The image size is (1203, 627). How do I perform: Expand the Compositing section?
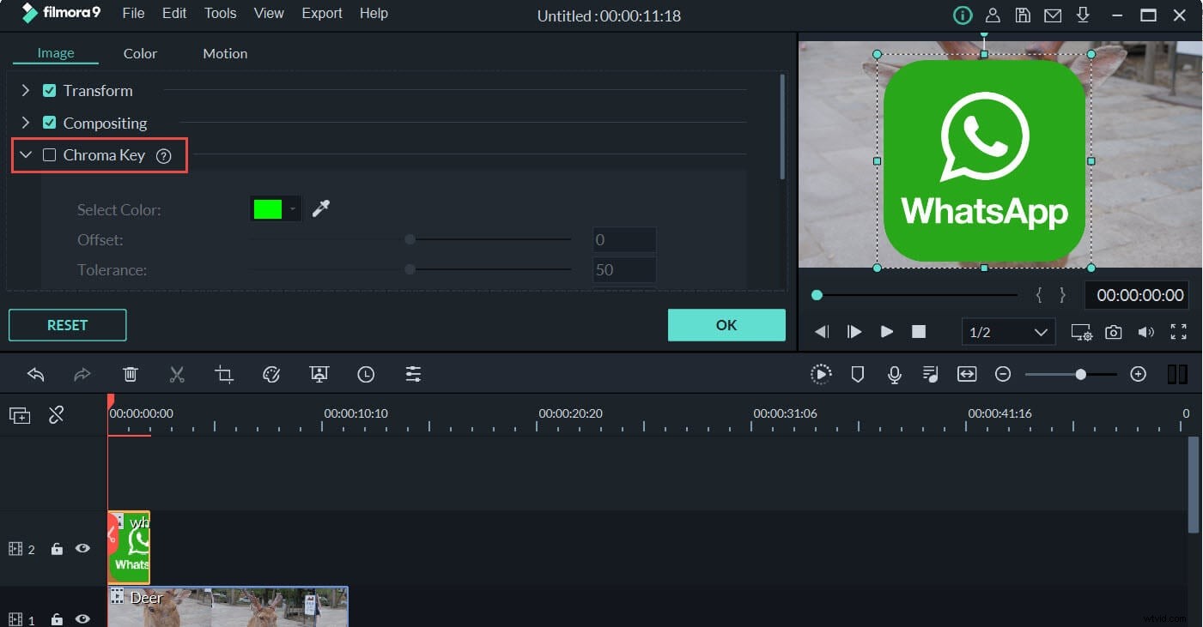point(25,123)
